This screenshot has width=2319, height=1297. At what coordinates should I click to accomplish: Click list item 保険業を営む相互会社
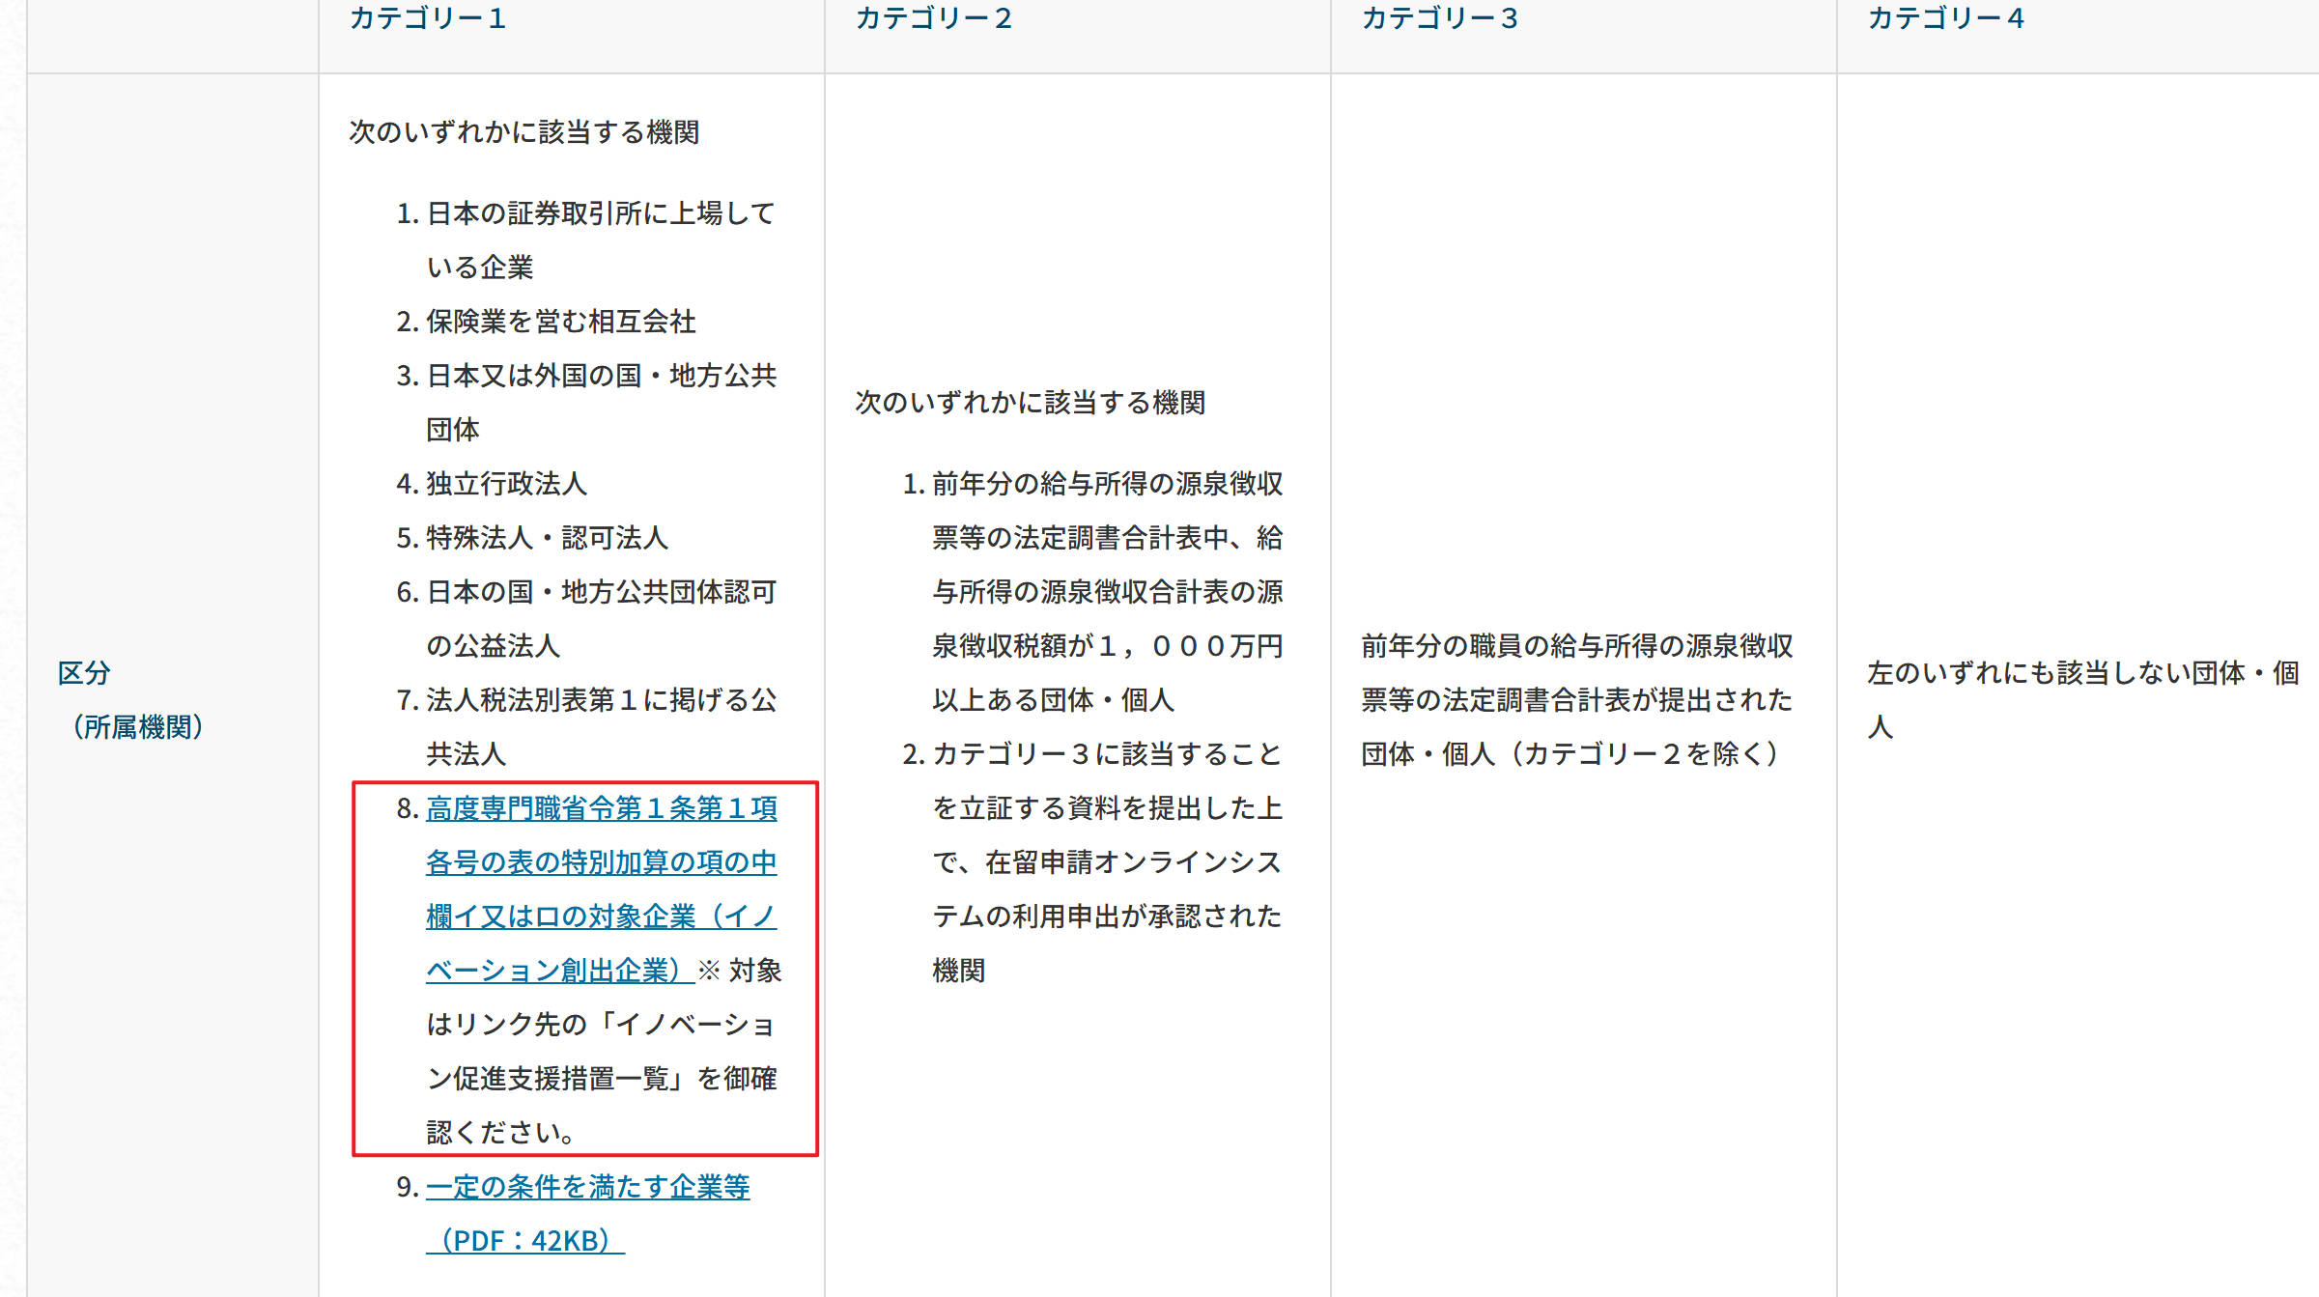coord(560,322)
